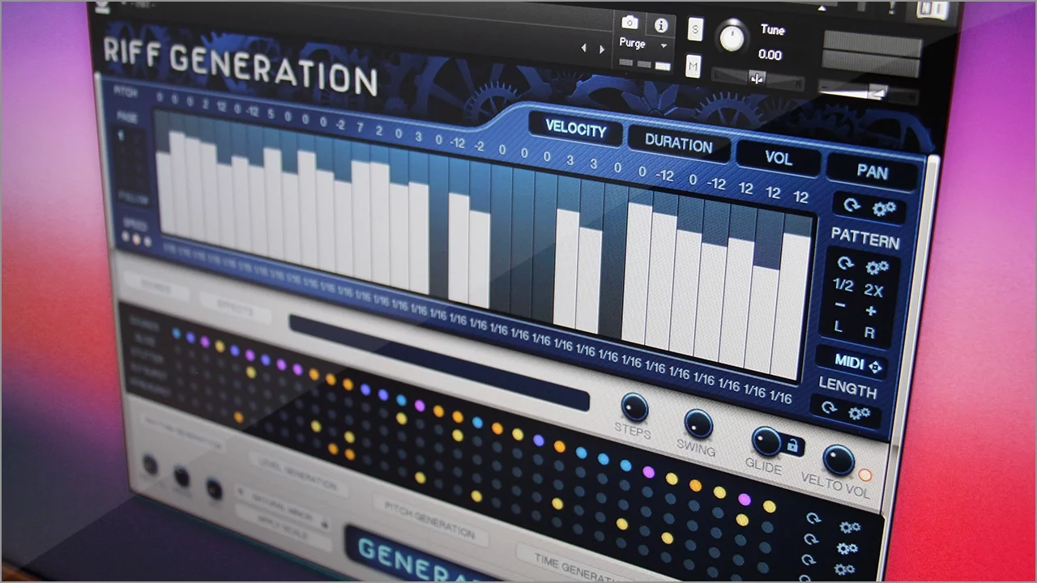The image size is (1037, 583).
Task: Double the pattern with the 2X button
Action: (x=873, y=290)
